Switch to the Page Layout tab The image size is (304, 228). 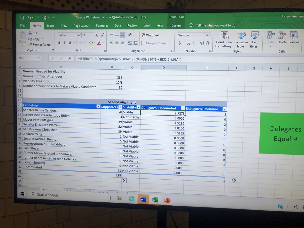81,26
